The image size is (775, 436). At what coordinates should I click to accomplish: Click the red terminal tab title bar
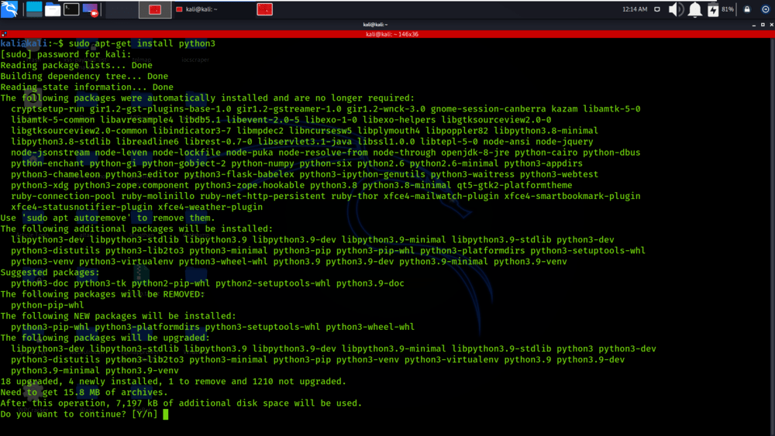point(391,34)
